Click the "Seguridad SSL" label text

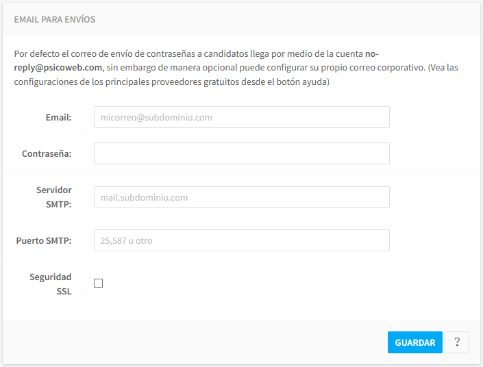[51, 283]
